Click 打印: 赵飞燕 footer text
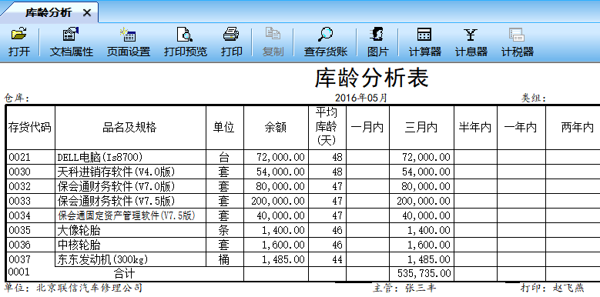 [x=552, y=288]
